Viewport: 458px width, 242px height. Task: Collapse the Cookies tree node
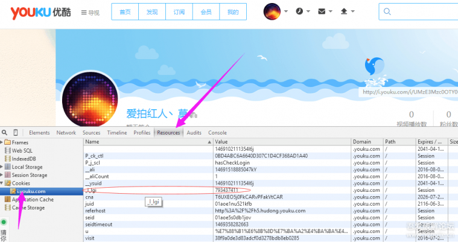click(x=1, y=183)
